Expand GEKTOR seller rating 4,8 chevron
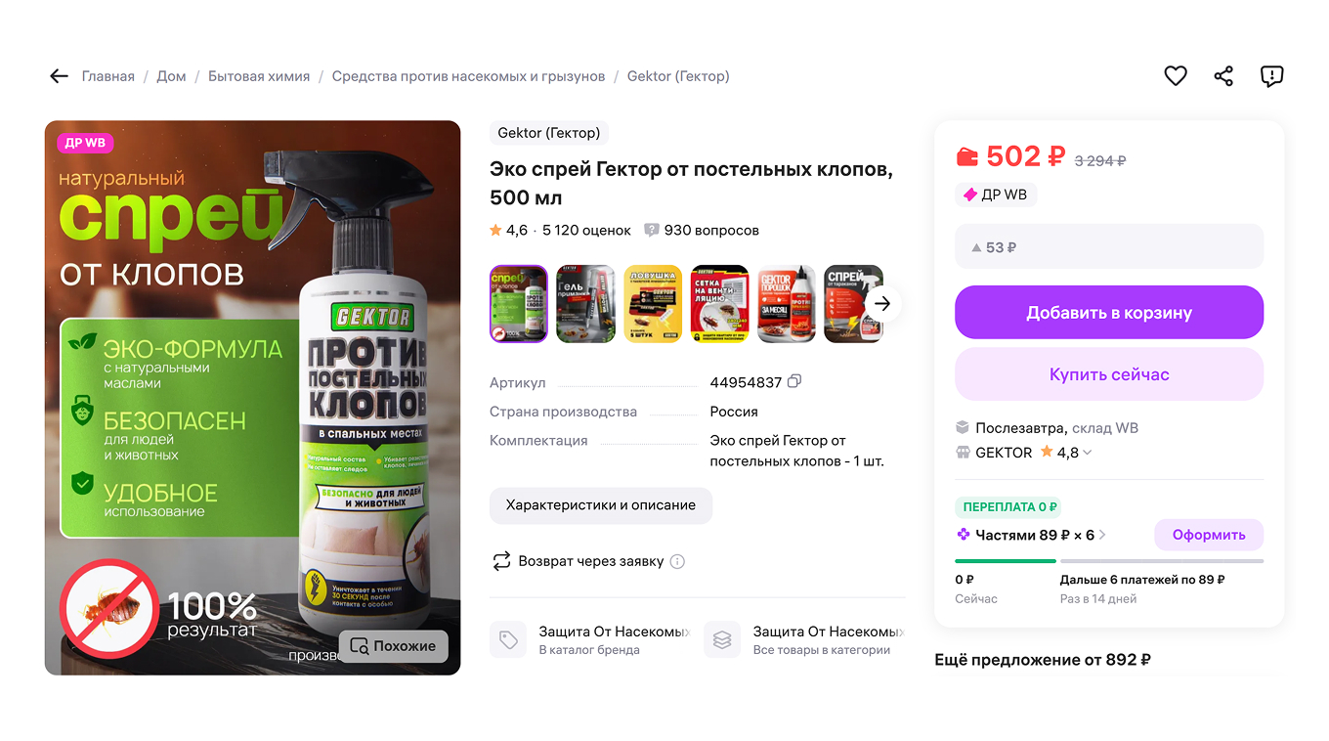 point(1088,452)
